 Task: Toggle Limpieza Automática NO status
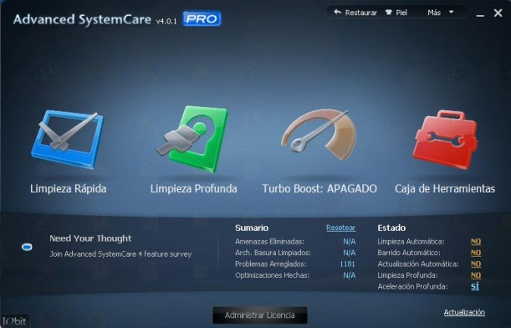pyautogui.click(x=476, y=242)
